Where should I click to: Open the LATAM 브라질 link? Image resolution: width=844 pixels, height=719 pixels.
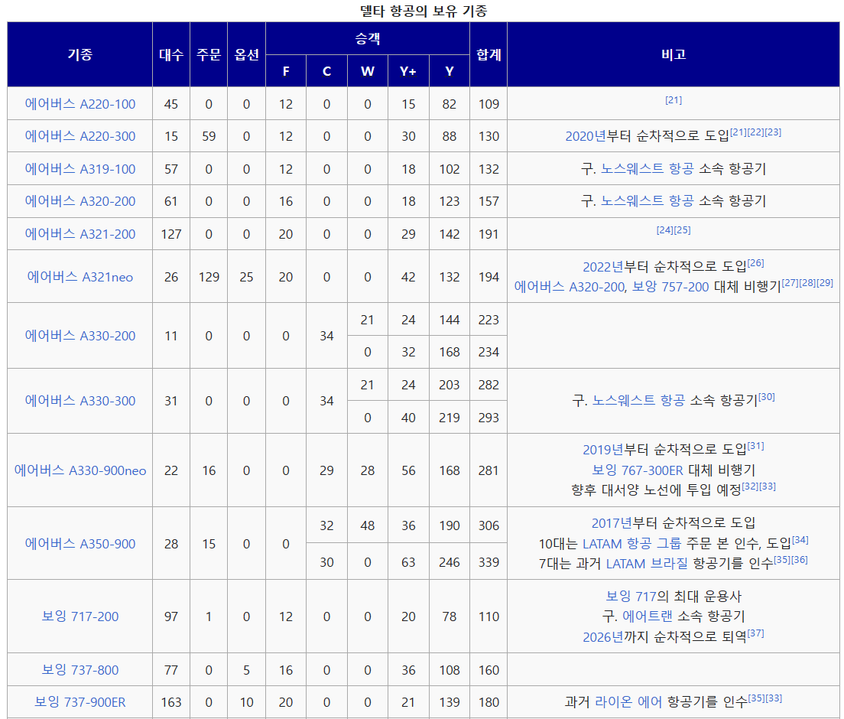(647, 564)
